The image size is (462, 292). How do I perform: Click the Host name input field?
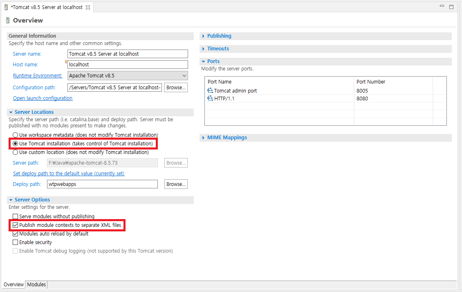(128, 64)
